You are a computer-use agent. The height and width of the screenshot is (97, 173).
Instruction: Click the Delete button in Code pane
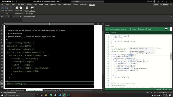[x=141, y=29]
